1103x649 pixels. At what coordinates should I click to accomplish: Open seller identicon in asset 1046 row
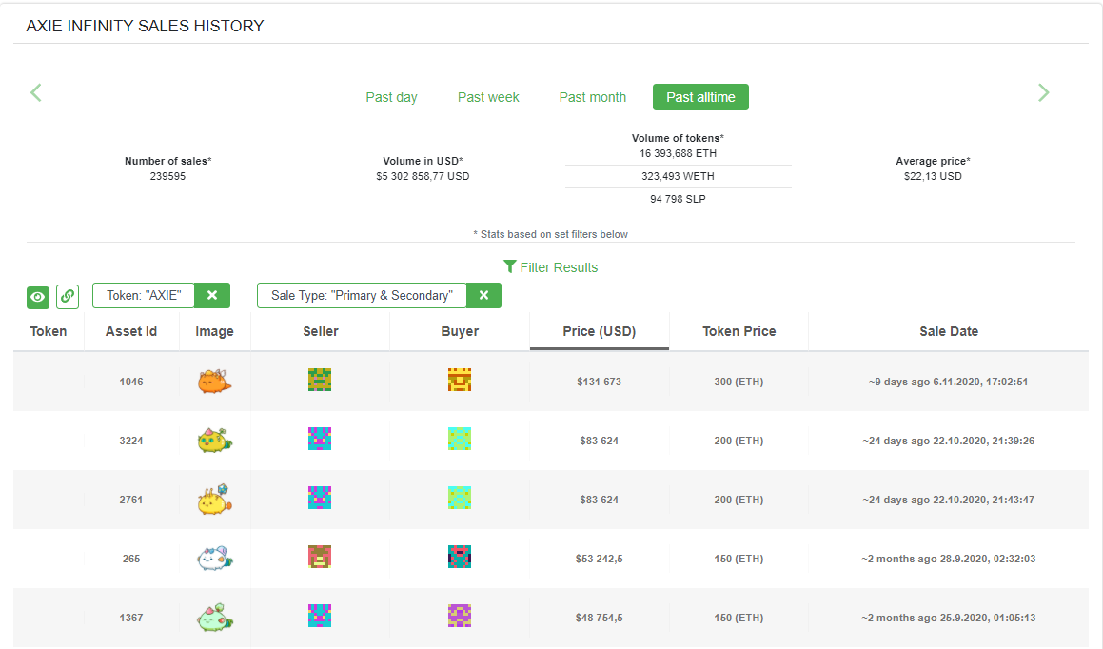pyautogui.click(x=320, y=380)
